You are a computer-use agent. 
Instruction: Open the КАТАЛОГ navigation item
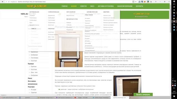point(74,6)
